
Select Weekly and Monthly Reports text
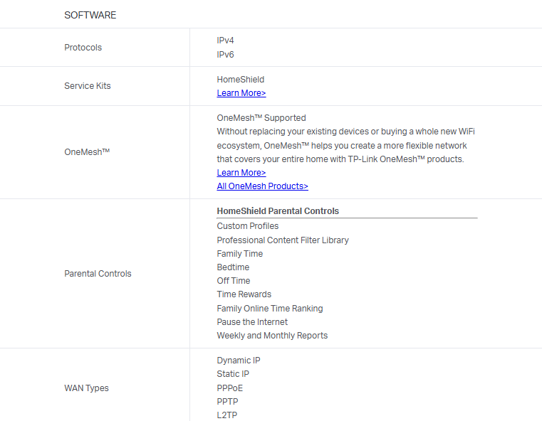coord(272,336)
